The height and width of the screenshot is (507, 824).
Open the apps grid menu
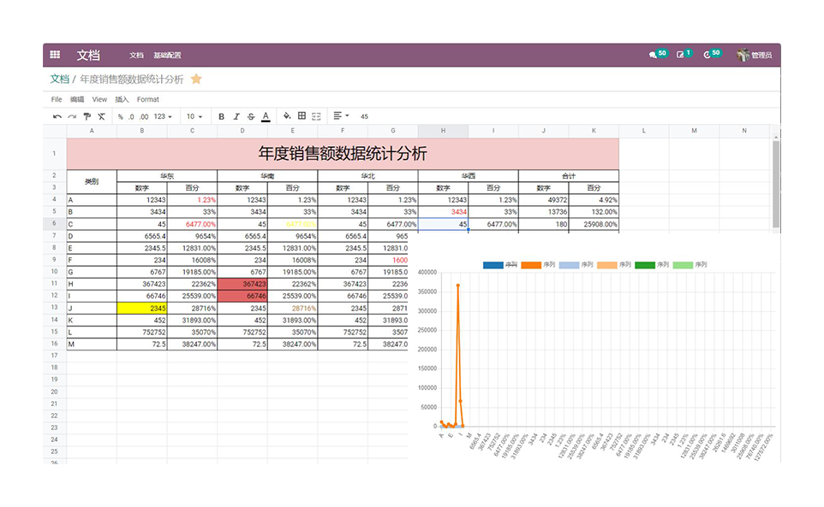point(55,55)
